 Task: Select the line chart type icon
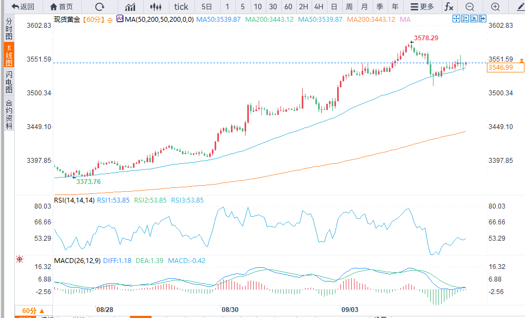(130, 7)
